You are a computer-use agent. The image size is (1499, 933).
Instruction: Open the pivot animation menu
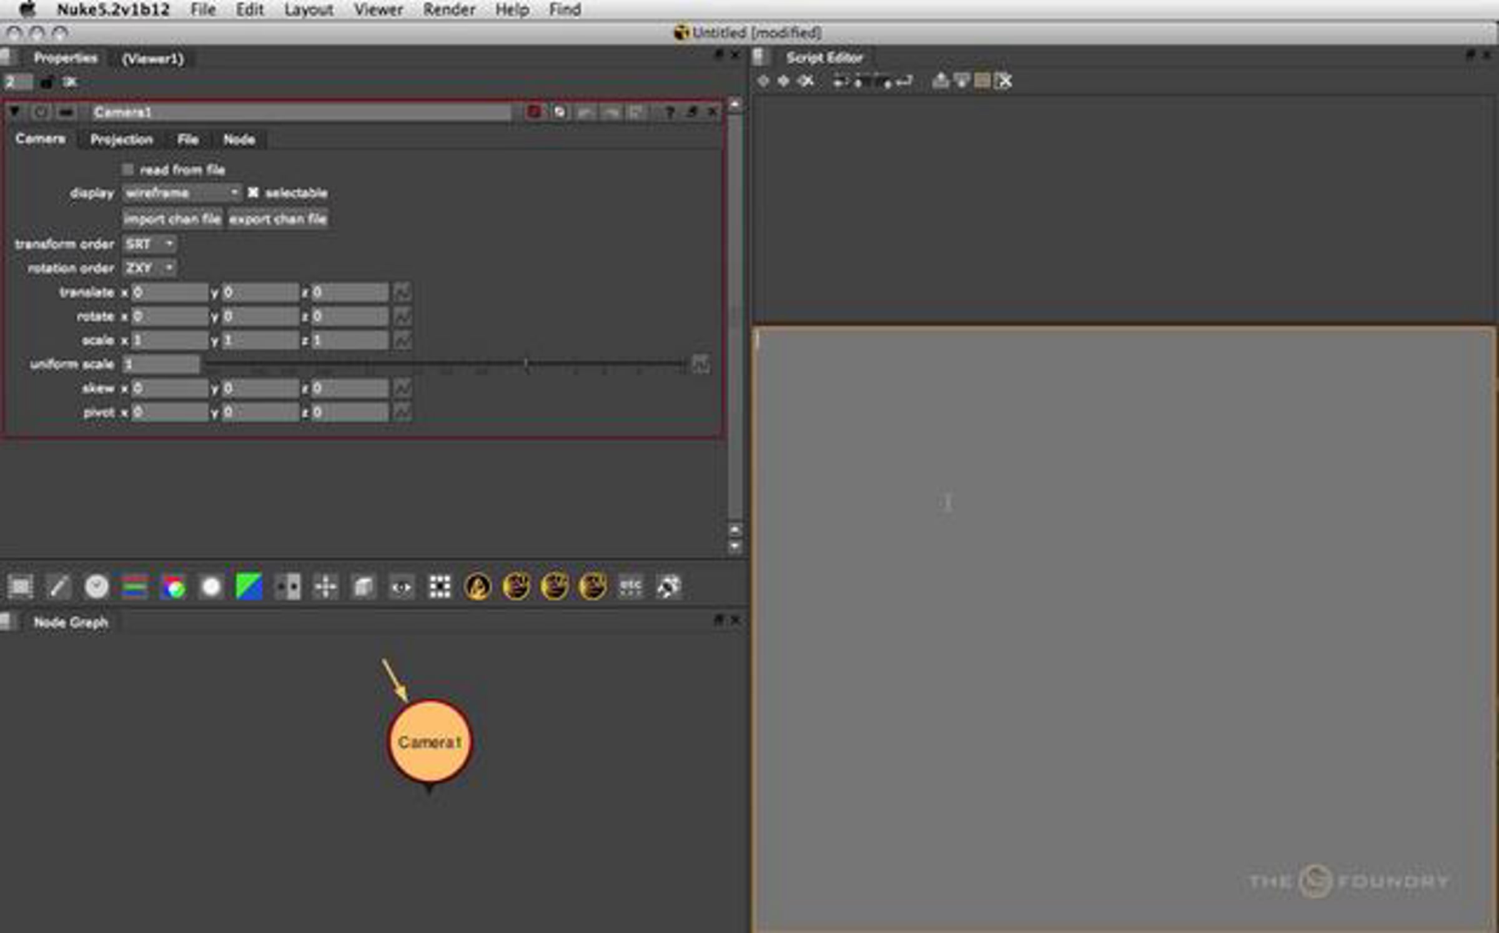[402, 412]
